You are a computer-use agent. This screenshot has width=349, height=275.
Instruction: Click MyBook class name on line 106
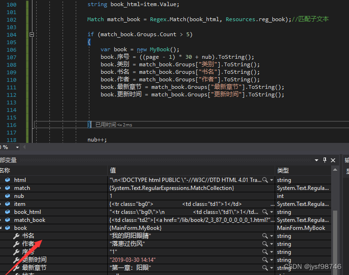point(159,49)
